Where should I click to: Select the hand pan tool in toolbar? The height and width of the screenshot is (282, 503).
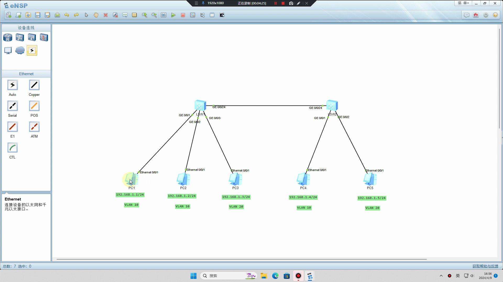click(96, 15)
